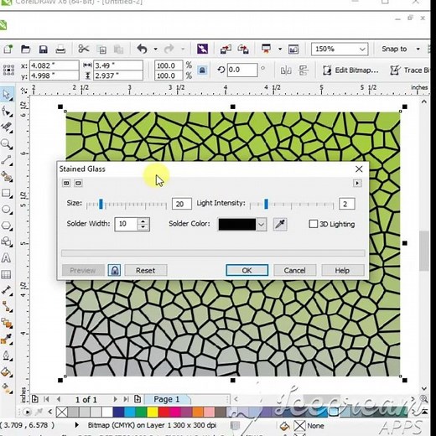This screenshot has height=436, width=436.
Task: Switch to the Page 1 tab
Action: coord(167,399)
